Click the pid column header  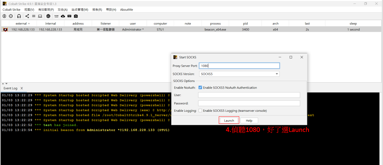coord(245,24)
